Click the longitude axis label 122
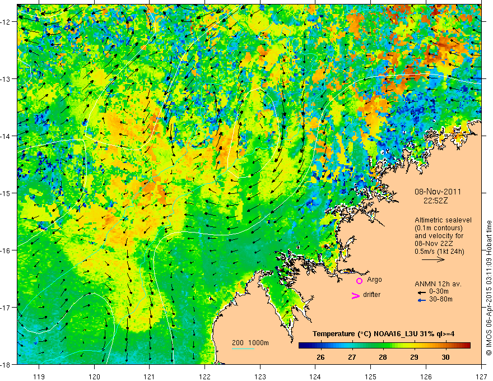The height and width of the screenshot is (381, 493). click(x=204, y=377)
